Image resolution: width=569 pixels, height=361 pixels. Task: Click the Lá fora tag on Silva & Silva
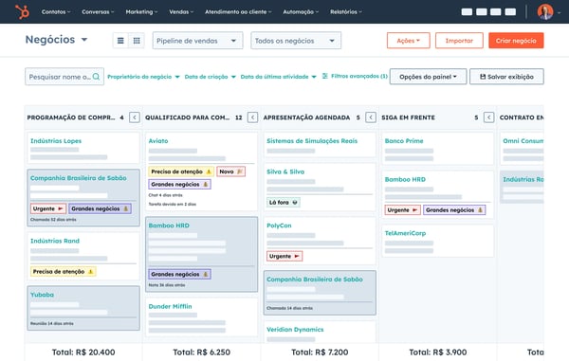283,202
